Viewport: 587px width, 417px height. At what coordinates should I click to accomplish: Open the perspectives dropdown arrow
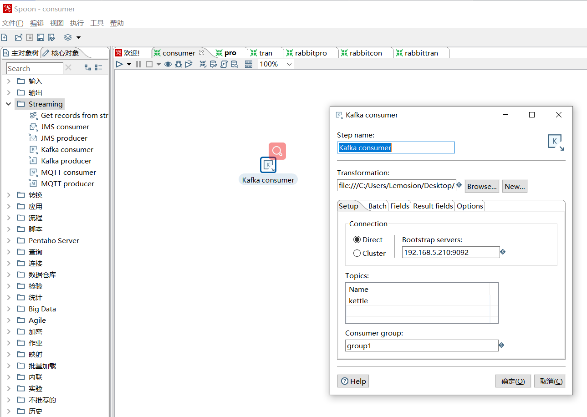coord(78,37)
